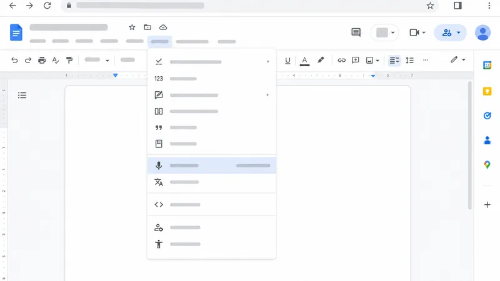Select the citations quote menu entry
Screen dimensions: 500x281
[x=212, y=127]
